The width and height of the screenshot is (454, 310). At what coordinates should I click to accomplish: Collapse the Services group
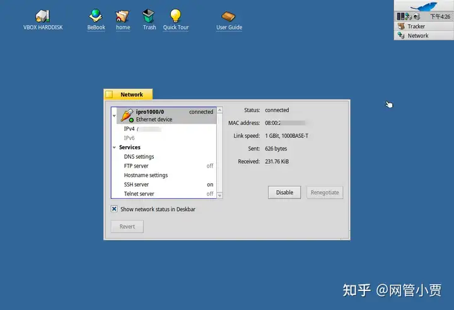114,147
